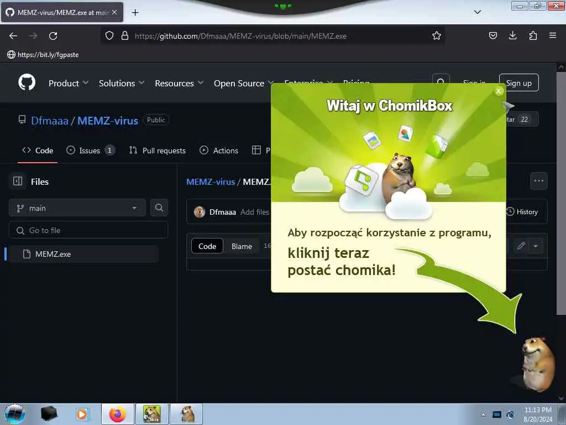The width and height of the screenshot is (566, 425).
Task: Go back with browser back arrow
Action: pos(13,36)
